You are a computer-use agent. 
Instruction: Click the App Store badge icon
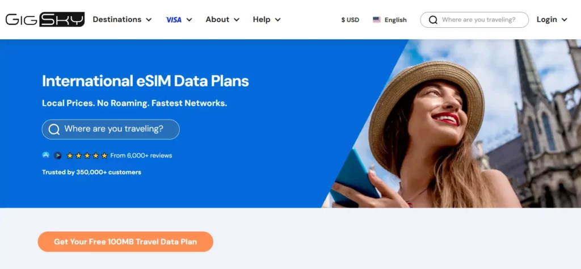click(x=46, y=155)
